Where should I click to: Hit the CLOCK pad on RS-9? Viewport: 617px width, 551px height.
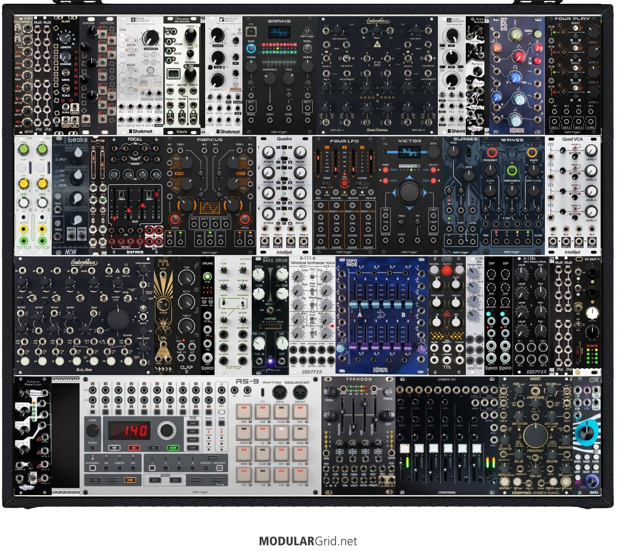point(282,412)
